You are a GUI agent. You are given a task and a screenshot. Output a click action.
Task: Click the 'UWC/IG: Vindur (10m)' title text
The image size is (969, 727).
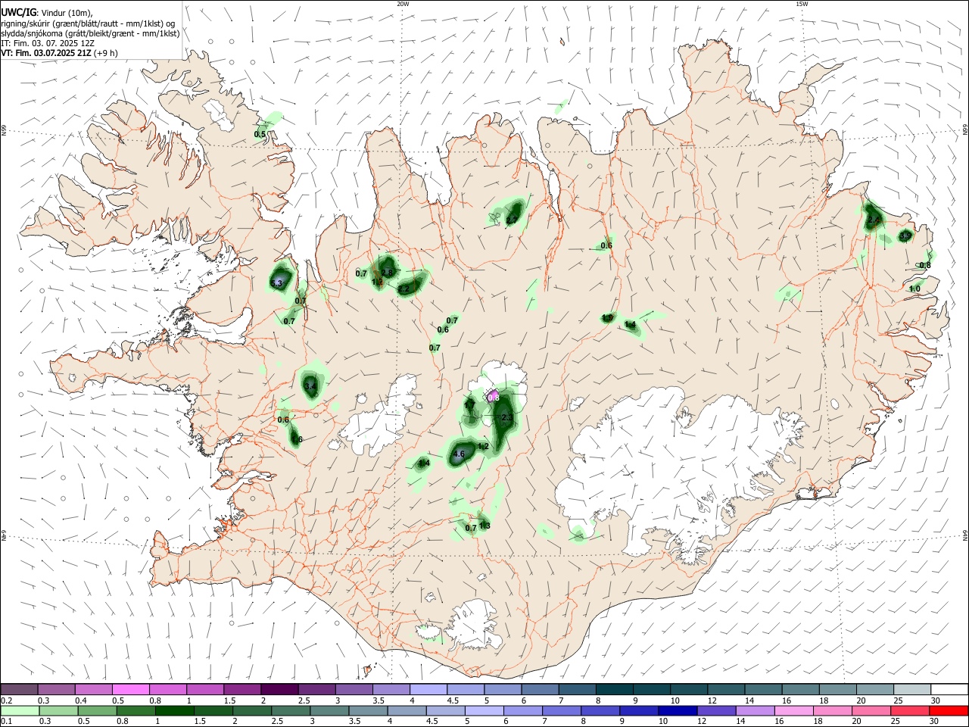[x=47, y=12]
